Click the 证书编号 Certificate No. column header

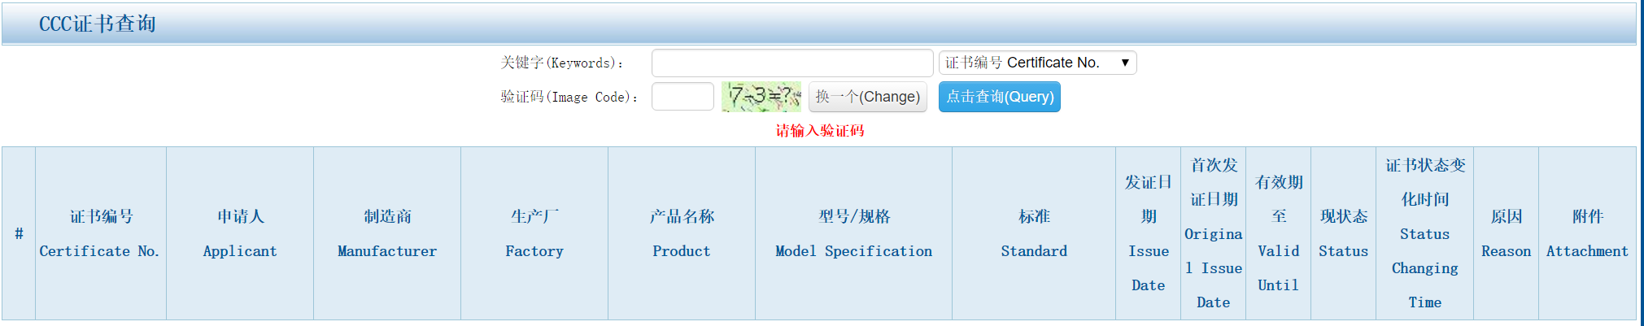coord(101,233)
